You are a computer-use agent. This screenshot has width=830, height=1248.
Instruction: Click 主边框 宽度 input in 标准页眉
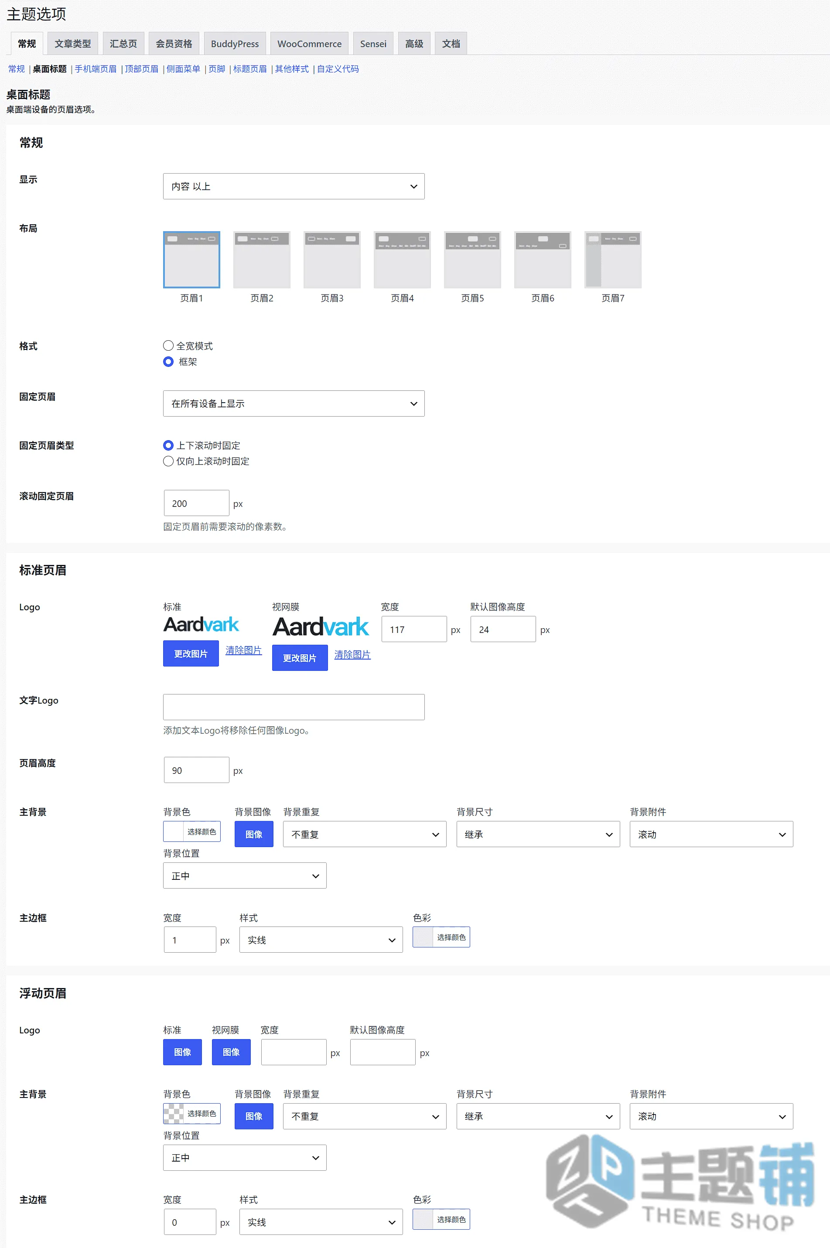[190, 940]
